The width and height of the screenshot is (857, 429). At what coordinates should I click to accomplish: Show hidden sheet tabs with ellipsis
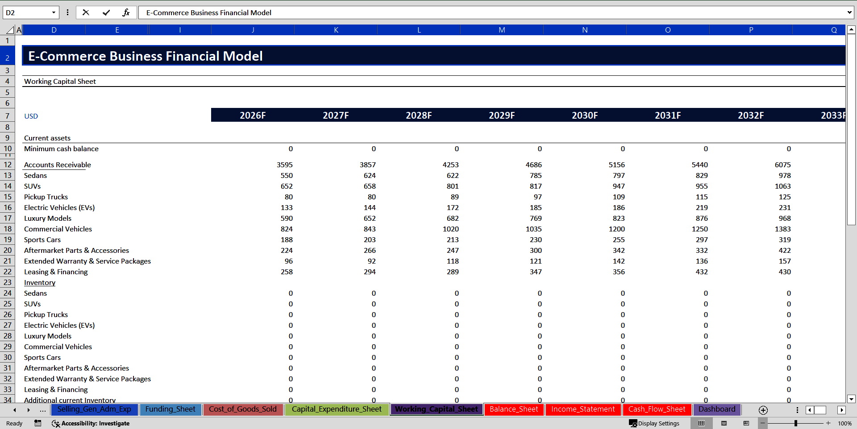click(42, 410)
